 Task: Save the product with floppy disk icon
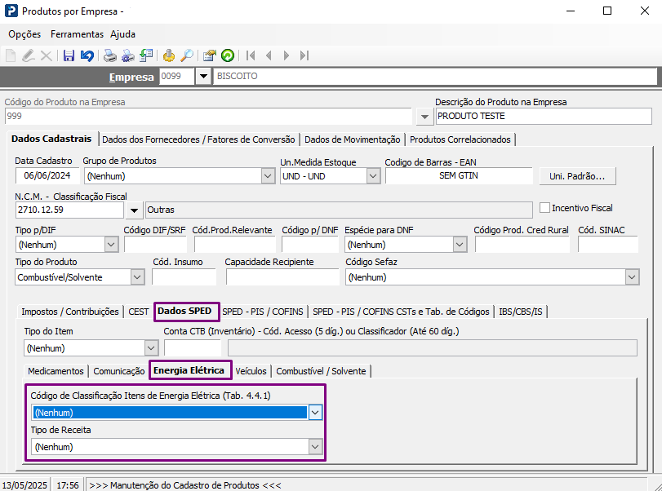69,55
